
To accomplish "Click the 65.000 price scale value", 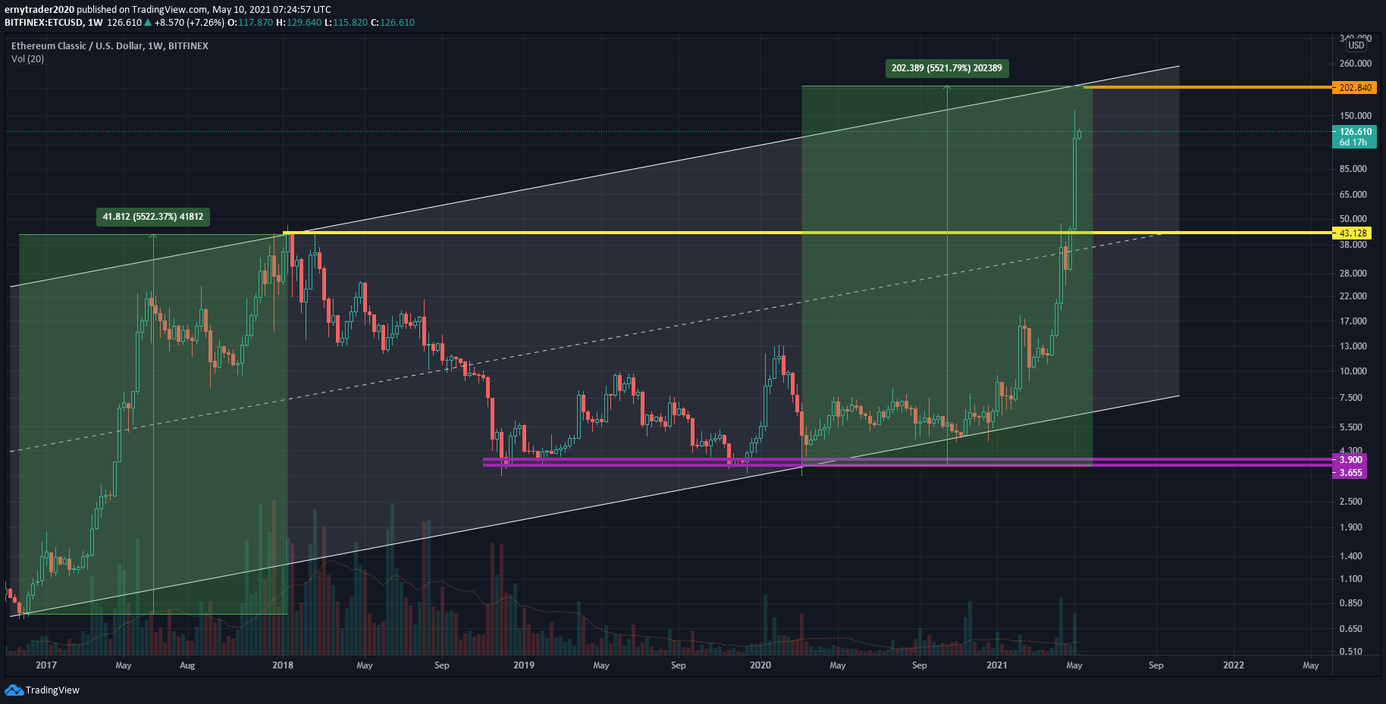I will pyautogui.click(x=1353, y=195).
